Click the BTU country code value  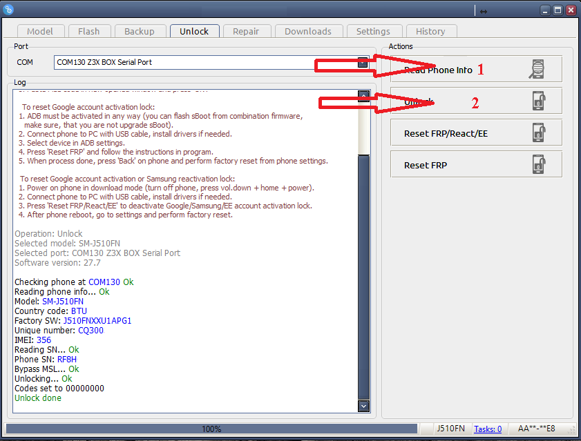[79, 311]
